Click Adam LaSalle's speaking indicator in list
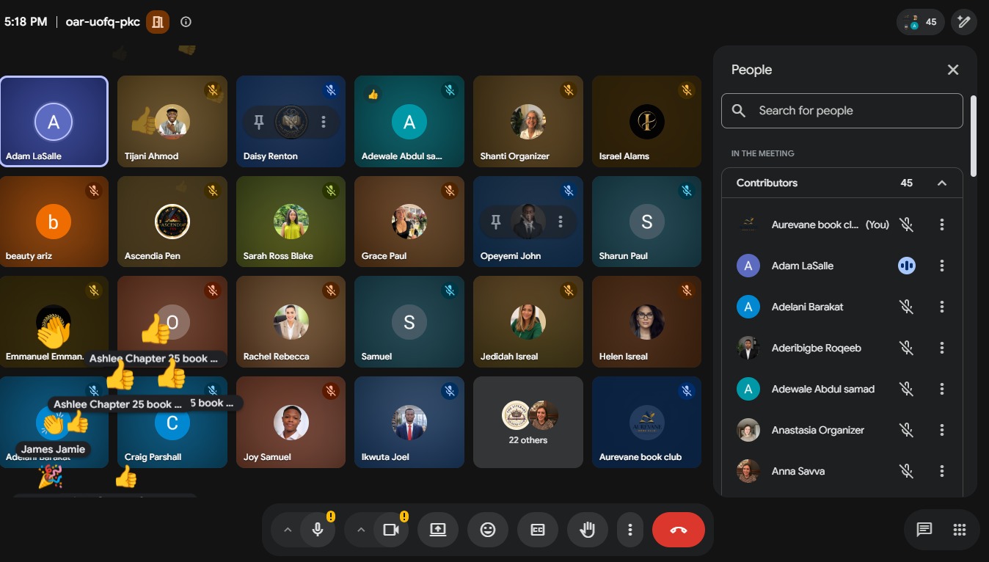Screen dimensions: 989x562 [907, 266]
